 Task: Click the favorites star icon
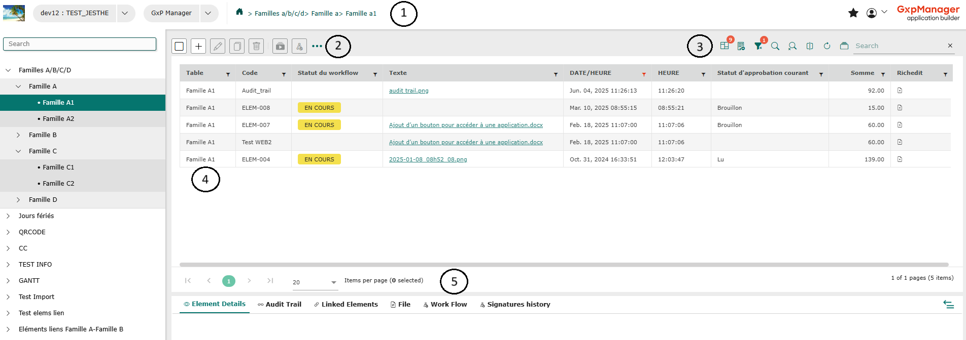853,13
